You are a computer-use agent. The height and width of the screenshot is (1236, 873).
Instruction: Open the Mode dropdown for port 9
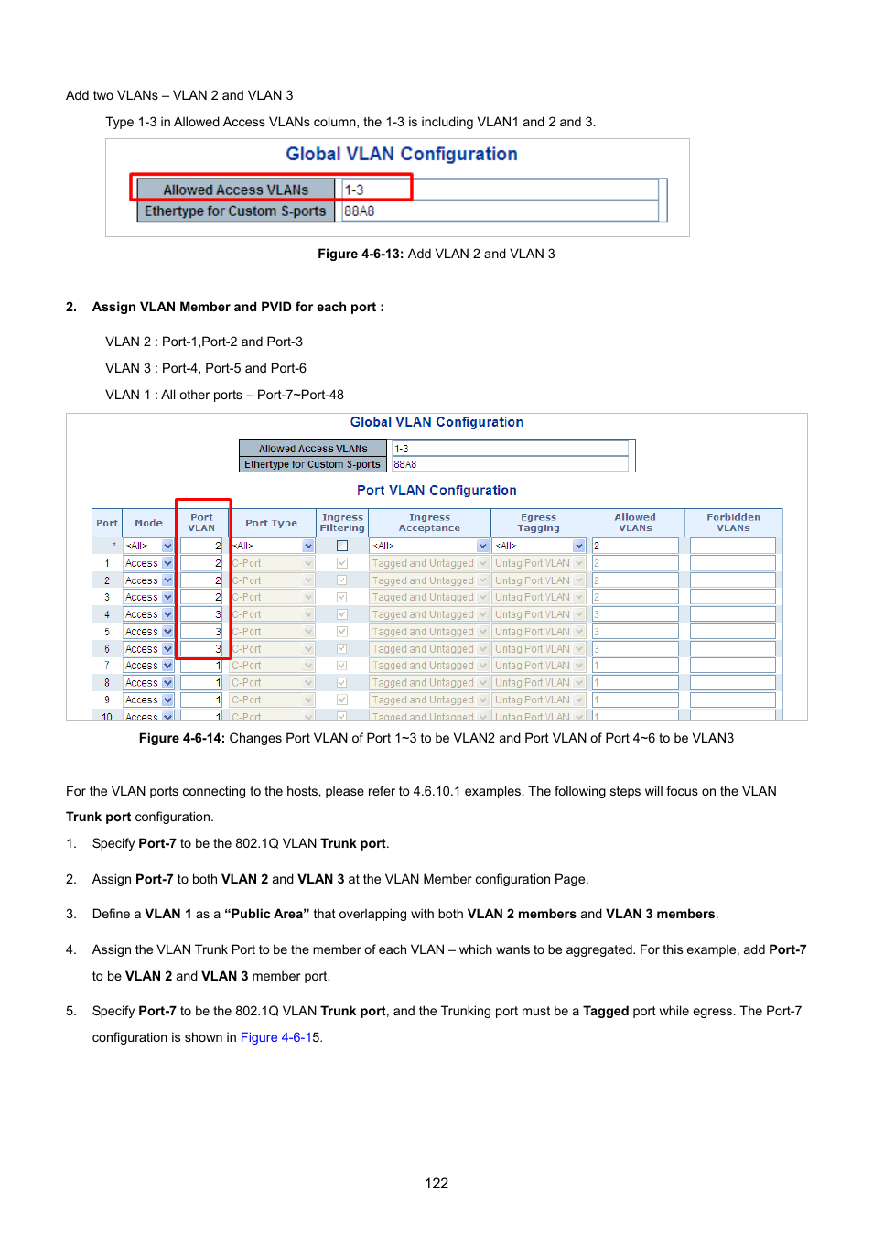[x=148, y=699]
